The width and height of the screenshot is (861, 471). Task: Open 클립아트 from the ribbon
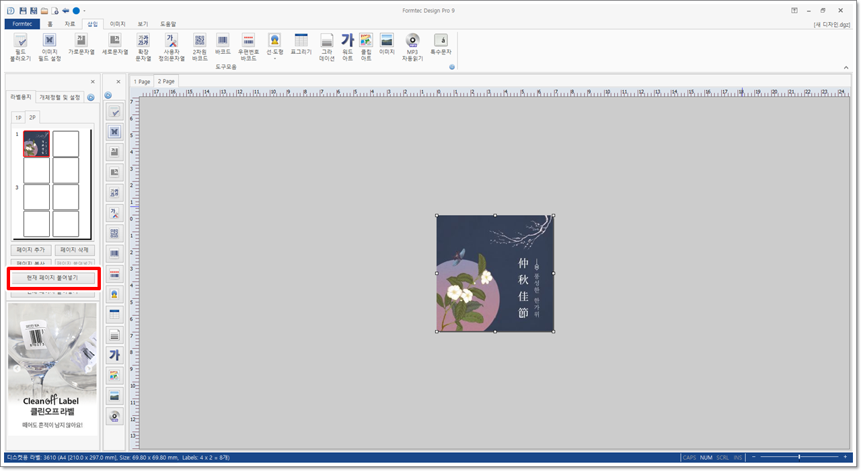tap(366, 47)
